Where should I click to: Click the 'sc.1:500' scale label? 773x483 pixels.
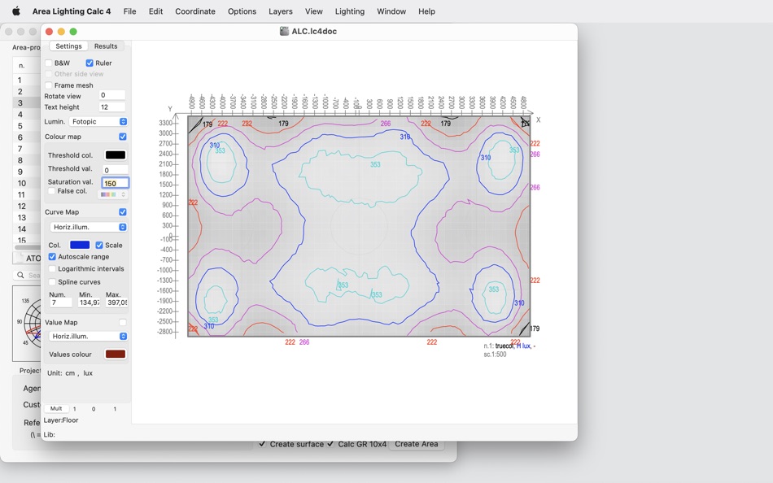tap(495, 355)
